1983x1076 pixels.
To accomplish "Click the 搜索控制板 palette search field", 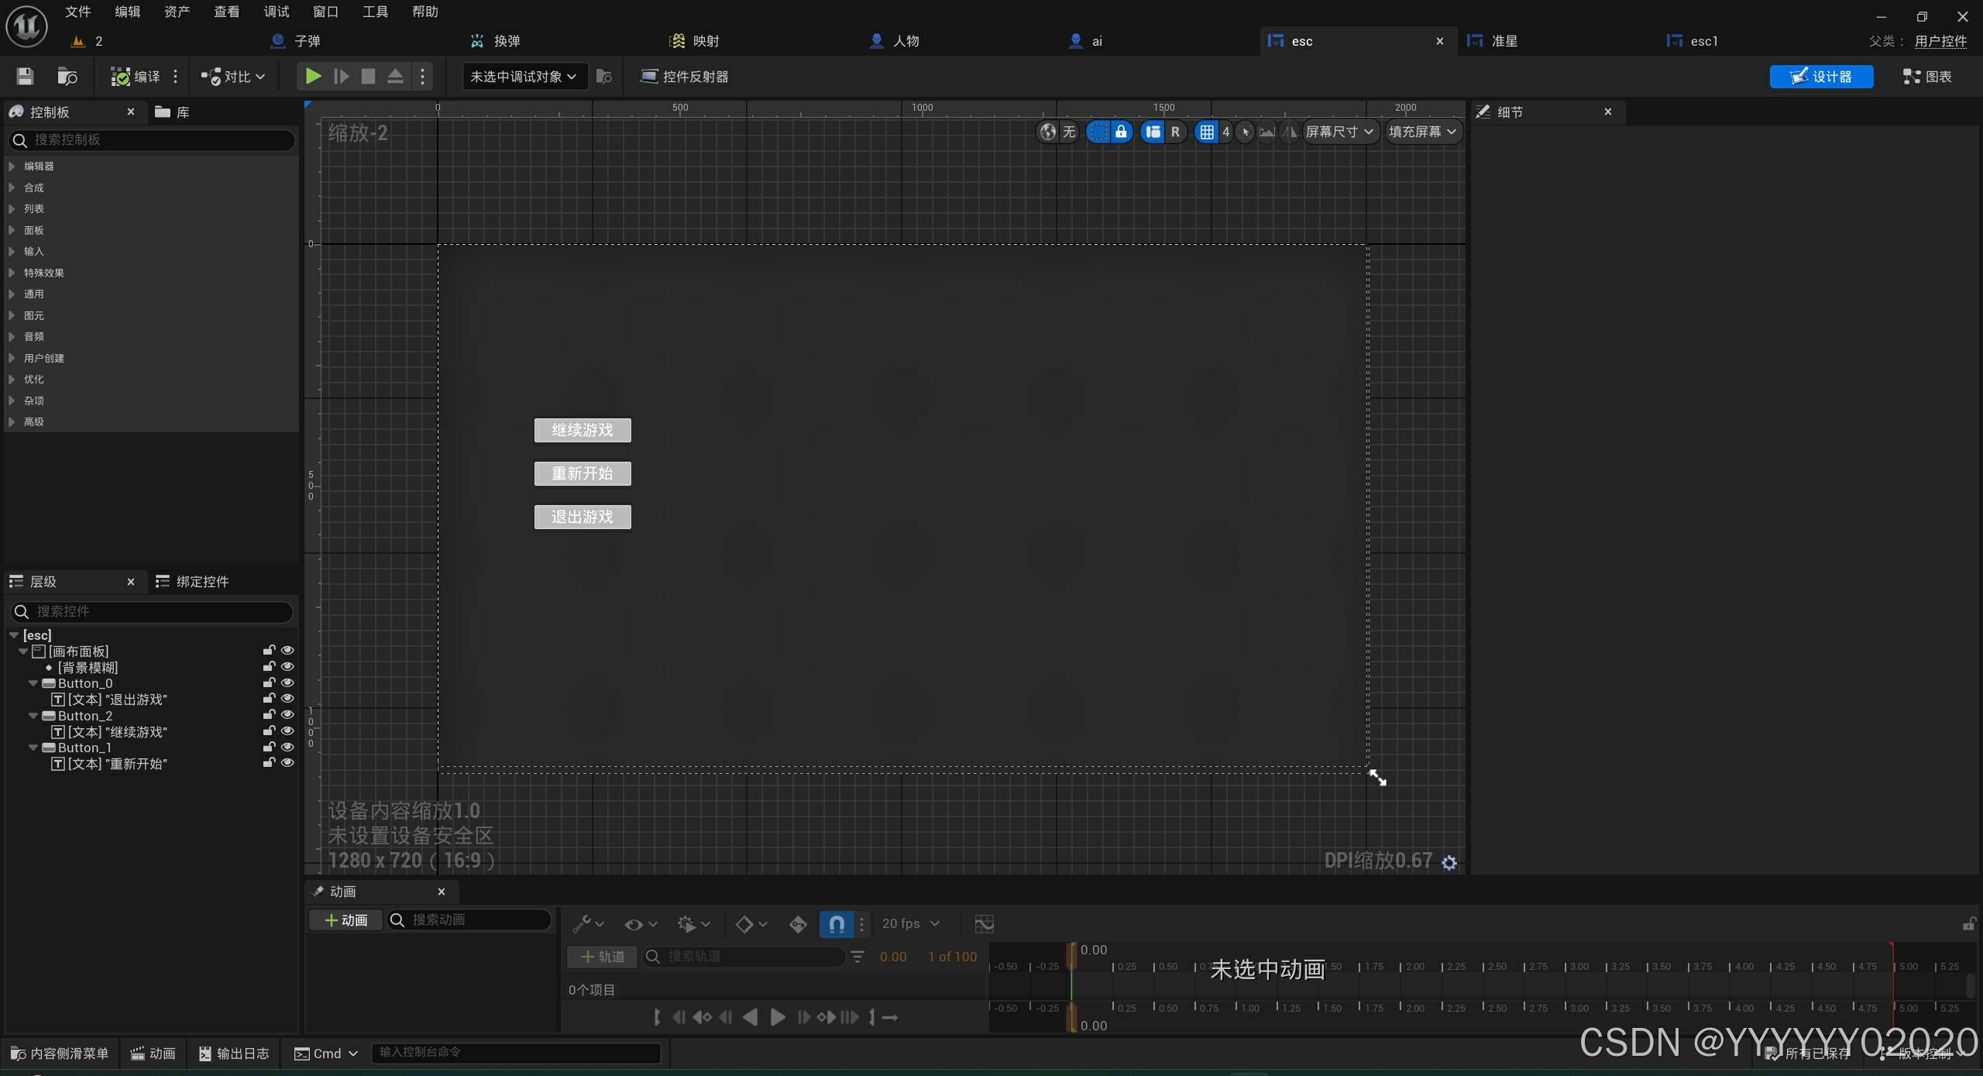I will 155,140.
